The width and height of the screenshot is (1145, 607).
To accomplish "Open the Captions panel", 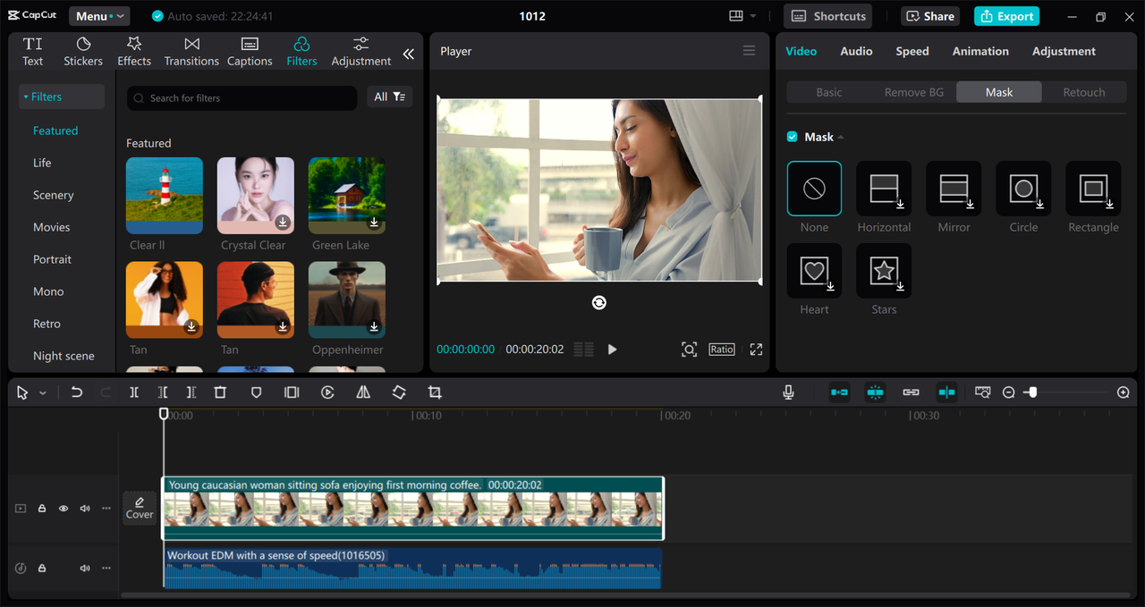I will click(250, 52).
